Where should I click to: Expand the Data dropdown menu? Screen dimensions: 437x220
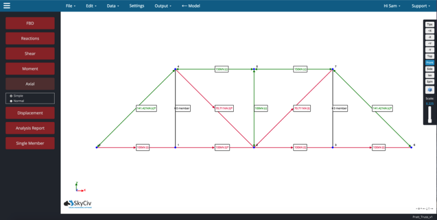click(x=113, y=6)
